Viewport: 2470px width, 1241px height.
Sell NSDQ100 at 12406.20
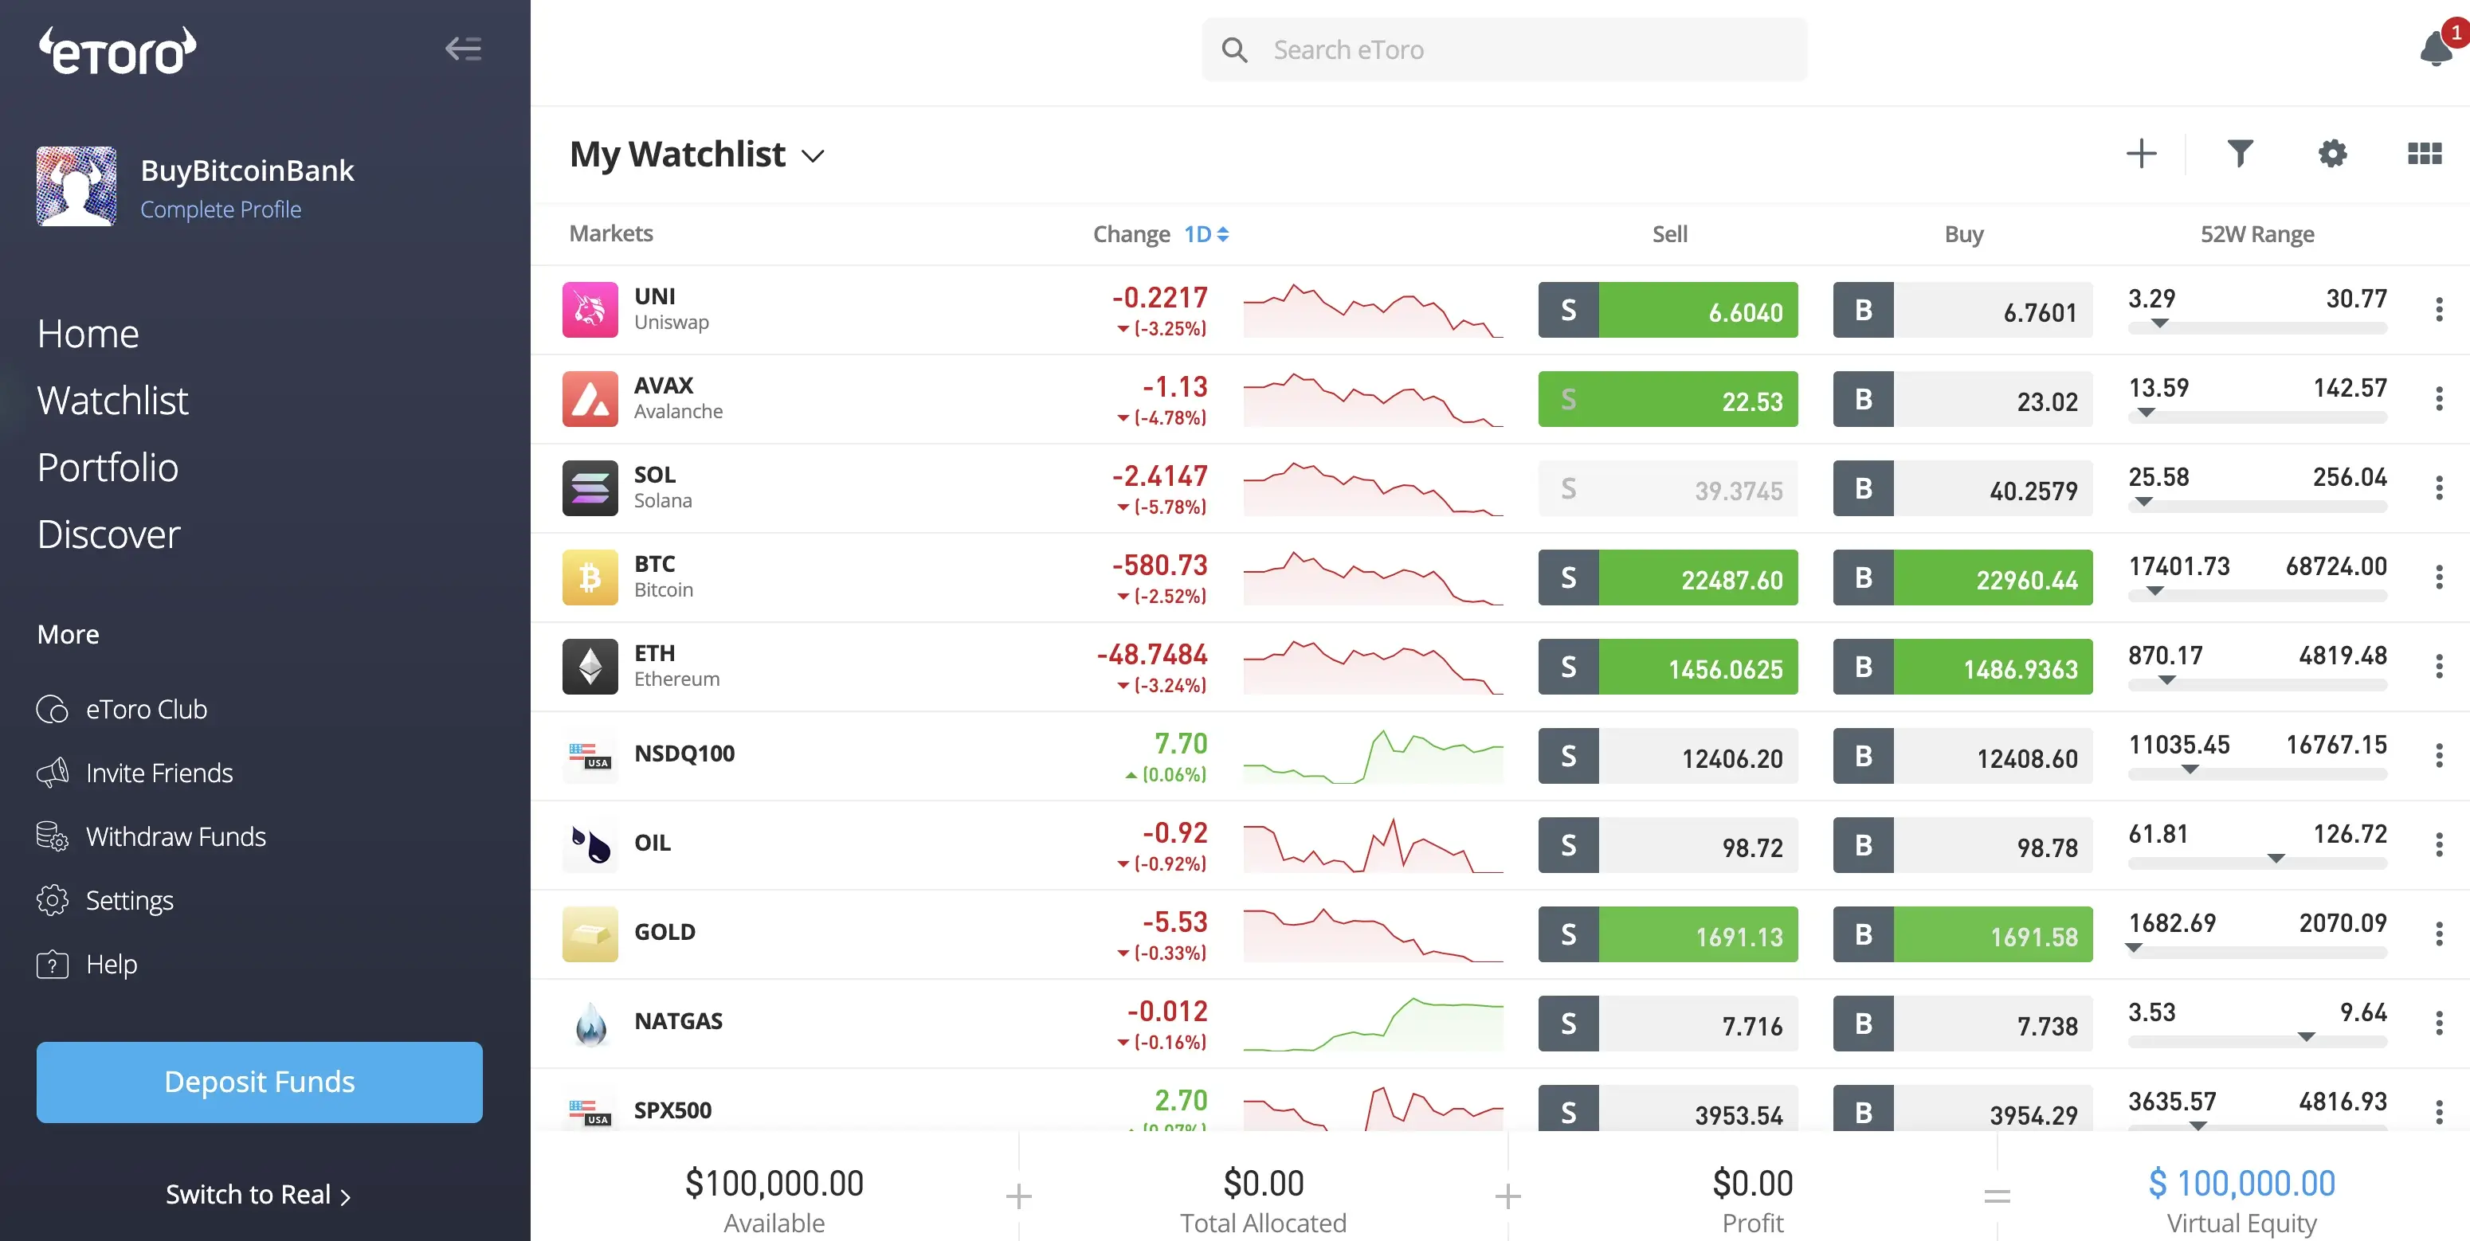(x=1668, y=755)
